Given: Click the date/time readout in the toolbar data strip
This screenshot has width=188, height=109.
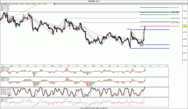Looking at the screenshot, I should 13,4.
